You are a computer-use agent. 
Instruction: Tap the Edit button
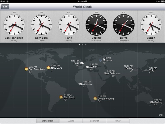(x=5, y=7)
